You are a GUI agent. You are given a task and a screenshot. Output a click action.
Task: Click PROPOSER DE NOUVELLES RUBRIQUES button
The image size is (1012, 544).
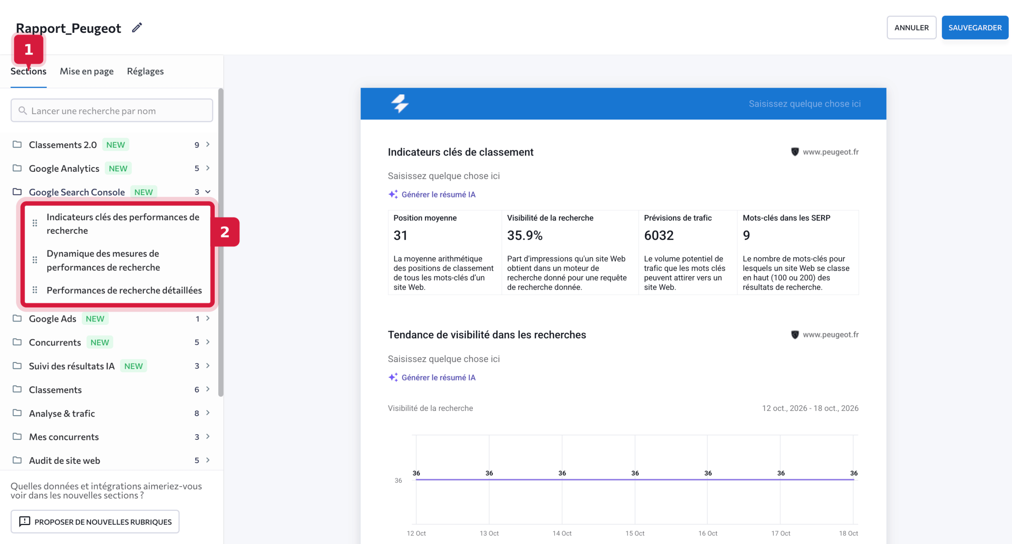[95, 521]
